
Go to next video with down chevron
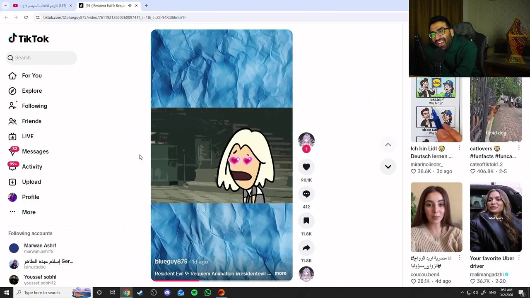tap(388, 167)
